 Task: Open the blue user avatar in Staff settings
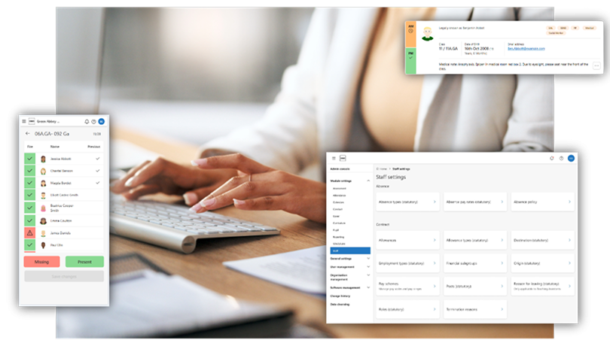(571, 158)
